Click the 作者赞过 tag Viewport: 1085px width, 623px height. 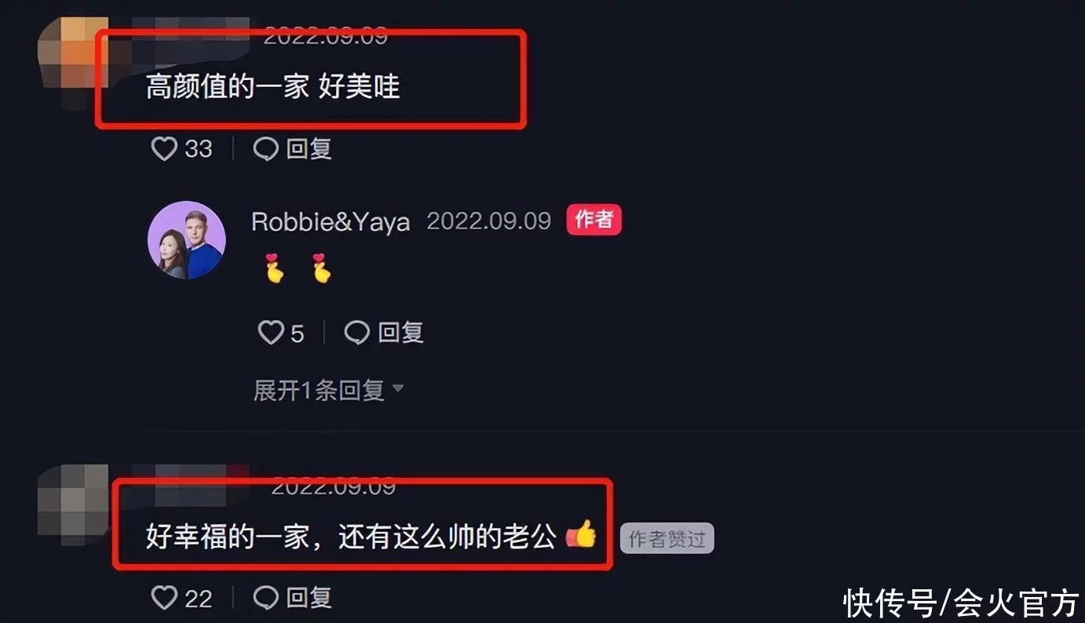[x=667, y=539]
